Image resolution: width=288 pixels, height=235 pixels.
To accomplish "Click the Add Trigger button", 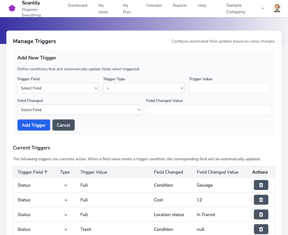I will point(33,125).
